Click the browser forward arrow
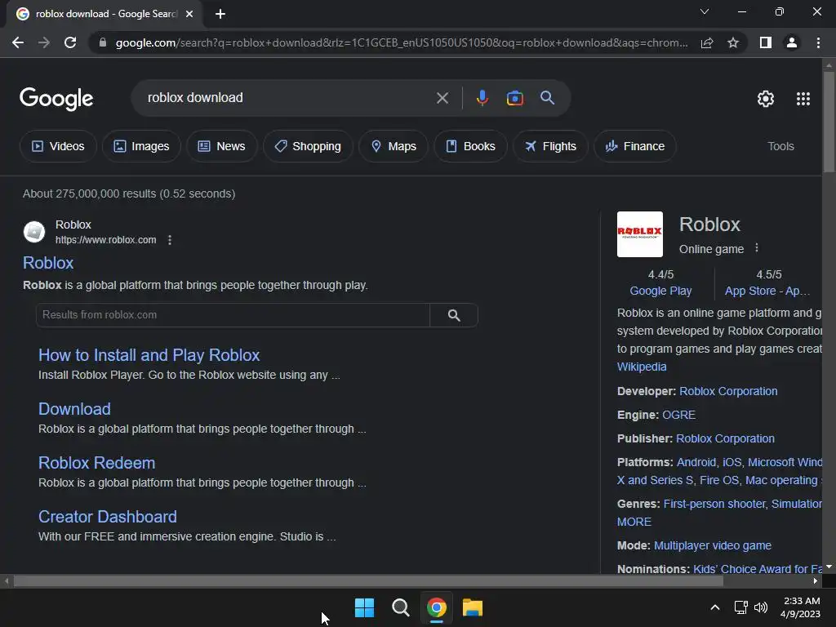Viewport: 836px width, 627px height. pyautogui.click(x=44, y=42)
